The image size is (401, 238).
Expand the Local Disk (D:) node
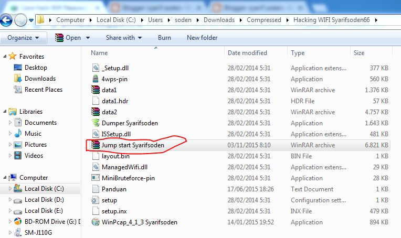pos(10,200)
